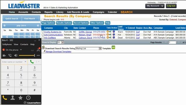Switch to the Find Match tab
This screenshot has width=186, height=105.
coord(29,19)
